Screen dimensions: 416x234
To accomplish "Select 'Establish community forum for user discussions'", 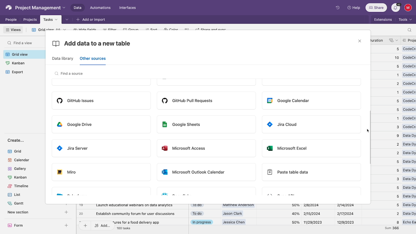I will pos(135,214).
